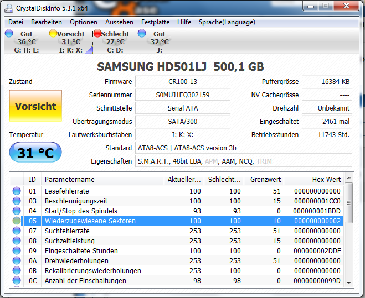This screenshot has width=365, height=298.
Task: Click the CrystalDiskInfo title bar app icon
Action: 9,8
